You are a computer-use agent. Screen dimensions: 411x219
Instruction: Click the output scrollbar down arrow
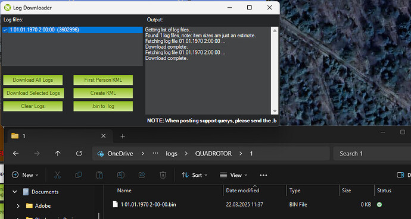(275, 111)
